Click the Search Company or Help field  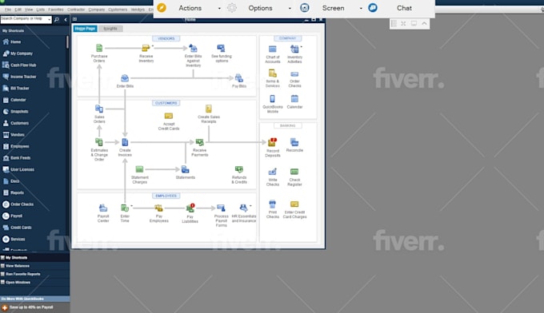pyautogui.click(x=26, y=19)
